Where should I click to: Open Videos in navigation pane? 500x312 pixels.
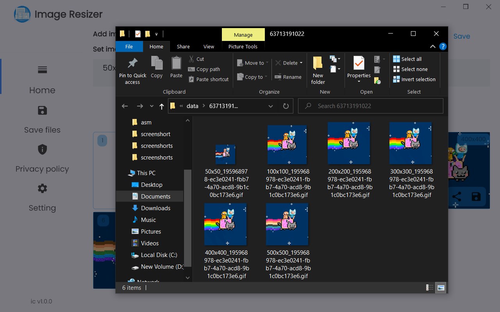pyautogui.click(x=150, y=243)
